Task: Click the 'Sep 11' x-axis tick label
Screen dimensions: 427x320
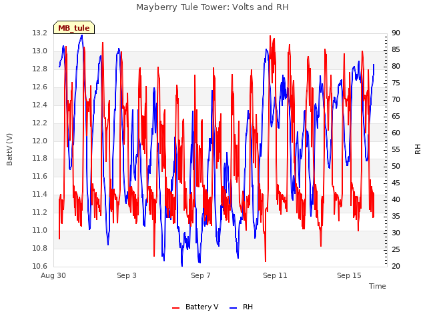Action: [x=275, y=275]
